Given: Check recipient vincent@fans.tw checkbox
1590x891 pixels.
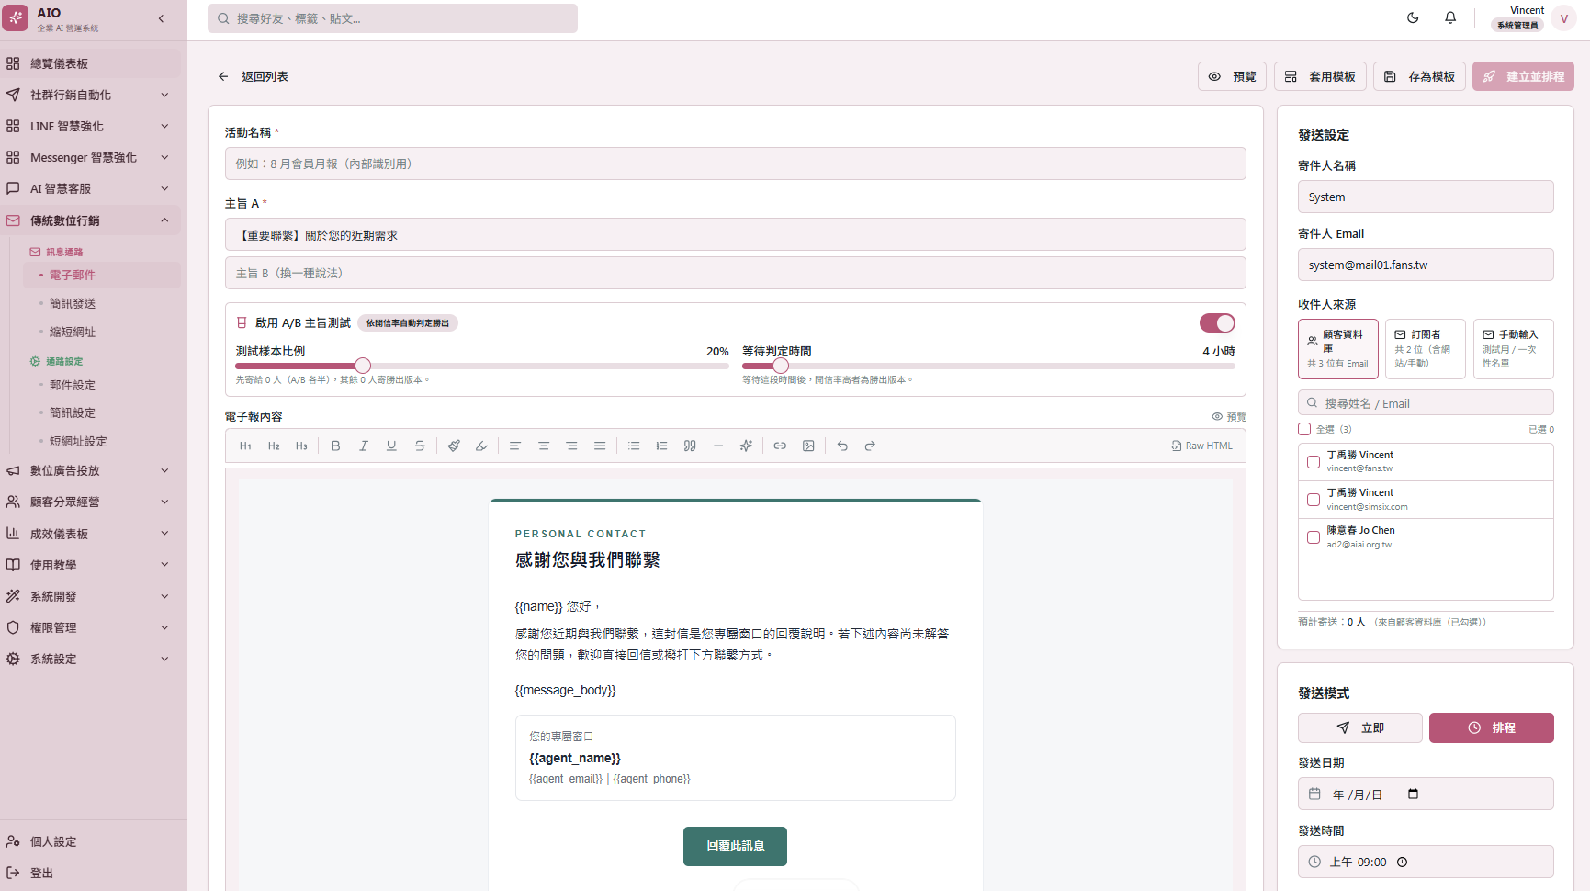Looking at the screenshot, I should point(1314,462).
